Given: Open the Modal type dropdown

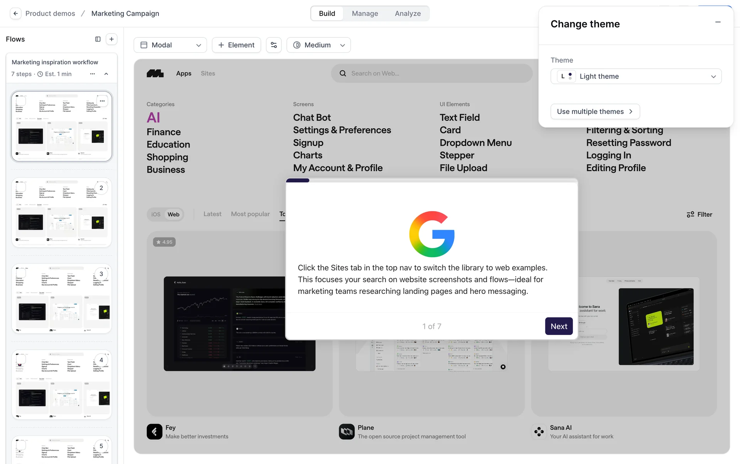Looking at the screenshot, I should 170,45.
